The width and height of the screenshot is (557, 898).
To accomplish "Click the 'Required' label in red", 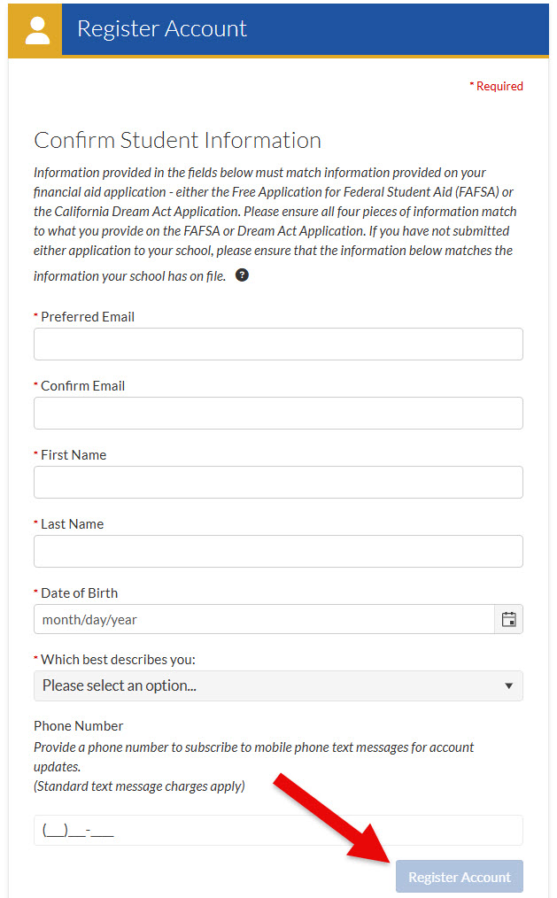I will (x=499, y=86).
